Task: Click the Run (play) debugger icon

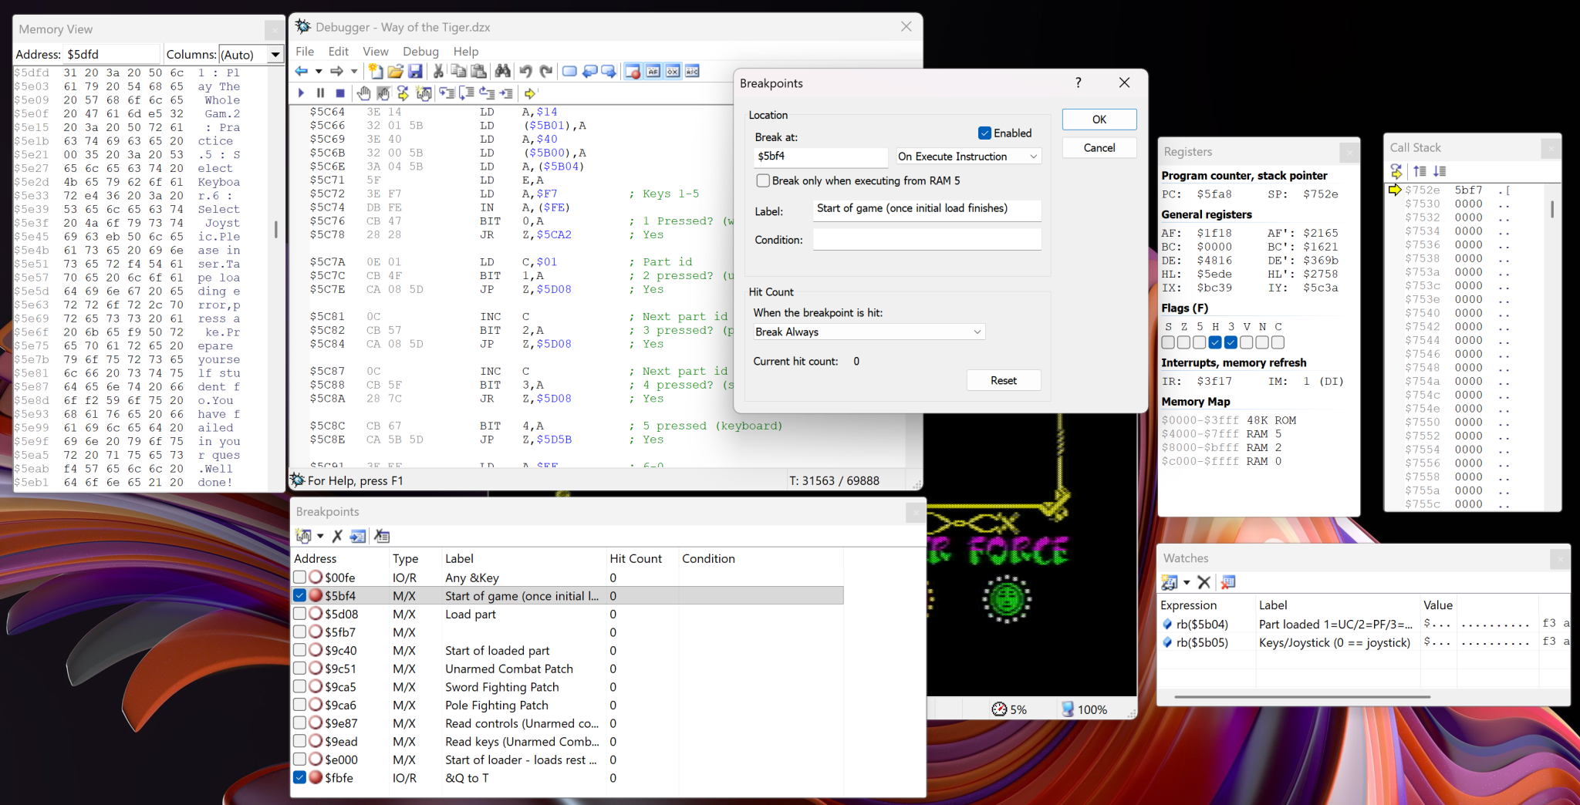Action: click(301, 93)
